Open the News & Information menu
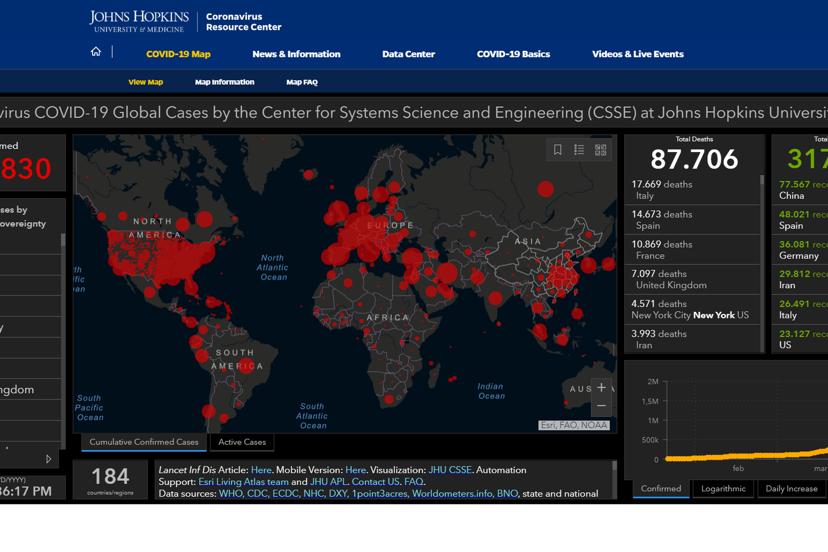This screenshot has width=828, height=552. [296, 54]
